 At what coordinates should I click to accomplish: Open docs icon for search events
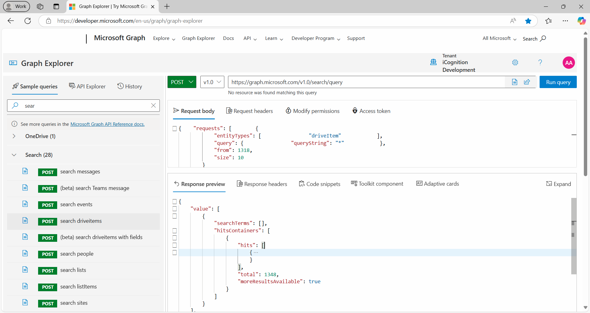pyautogui.click(x=25, y=204)
